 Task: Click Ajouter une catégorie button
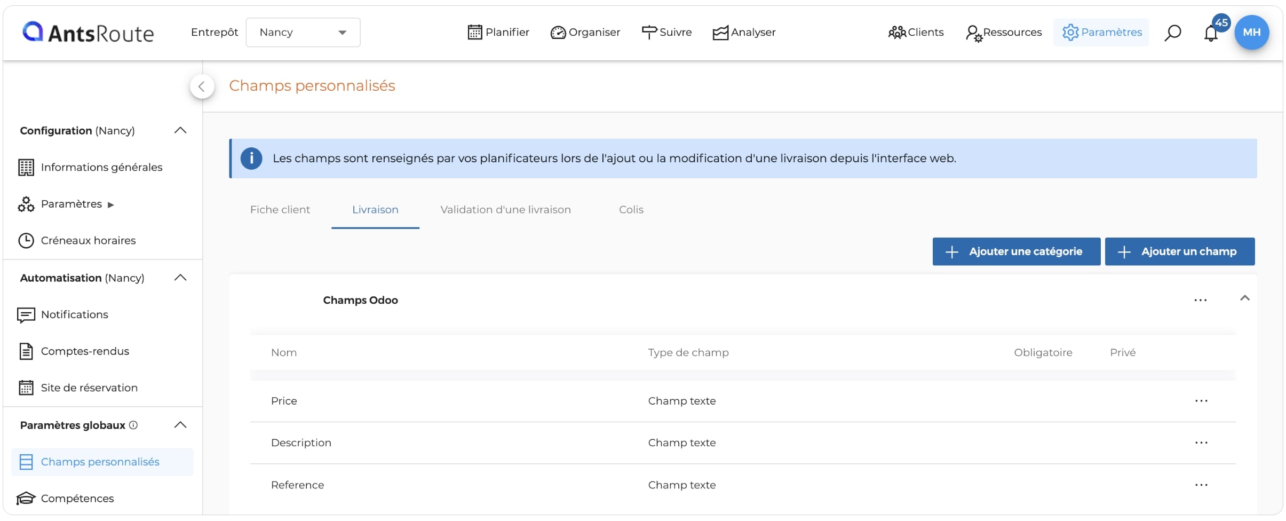[x=1017, y=251]
